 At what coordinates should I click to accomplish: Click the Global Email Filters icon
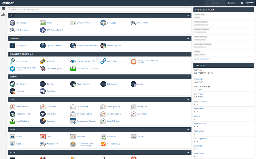click(12, 114)
